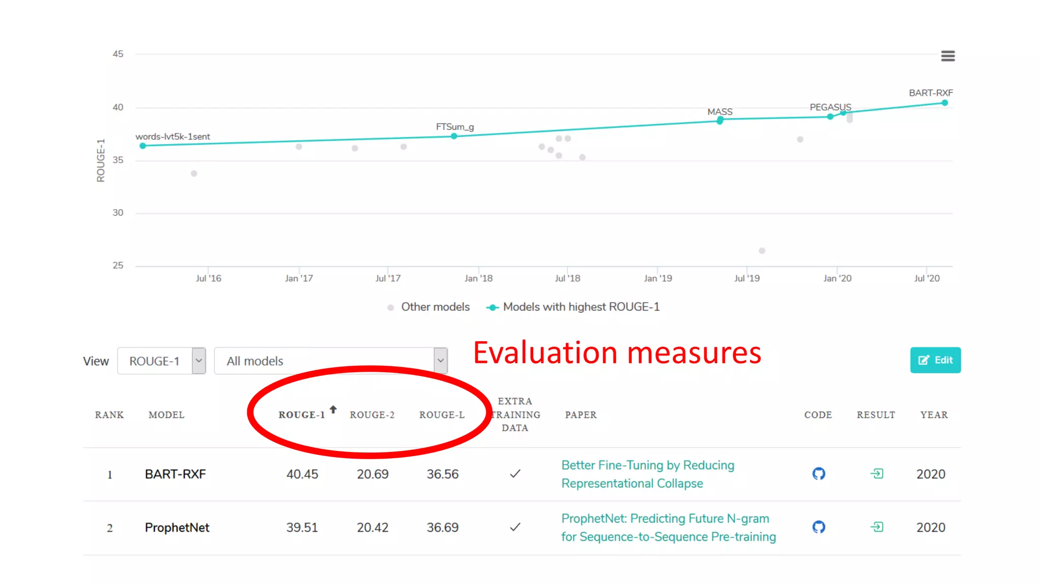The height and width of the screenshot is (585, 1040).
Task: Open the GitHub code icon for ProphetNet
Action: point(819,527)
